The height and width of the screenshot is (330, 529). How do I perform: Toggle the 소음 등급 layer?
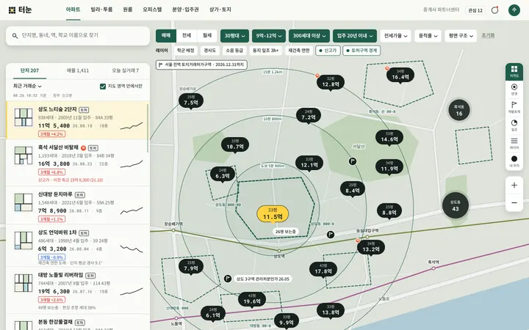(234, 51)
